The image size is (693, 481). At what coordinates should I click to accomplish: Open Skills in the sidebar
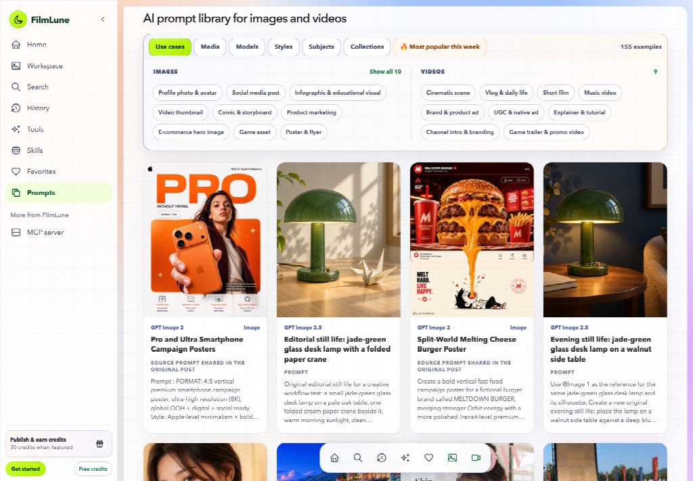58,151
